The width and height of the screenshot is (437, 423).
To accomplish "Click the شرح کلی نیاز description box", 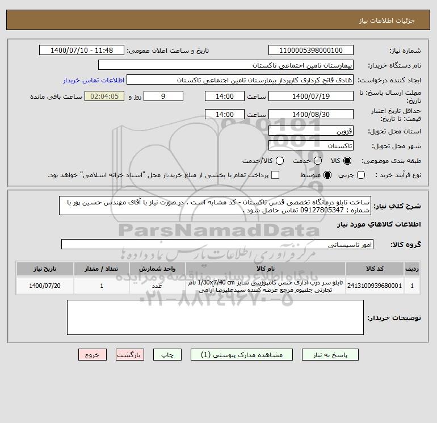I will [215, 206].
